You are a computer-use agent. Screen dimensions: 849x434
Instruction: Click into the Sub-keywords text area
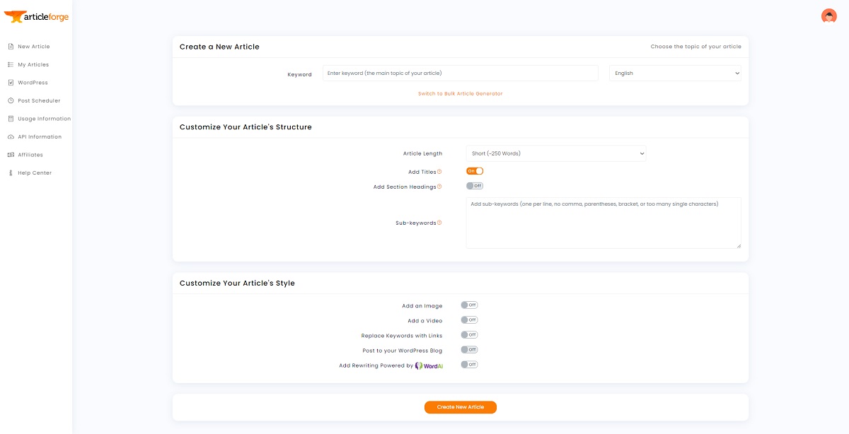point(603,223)
